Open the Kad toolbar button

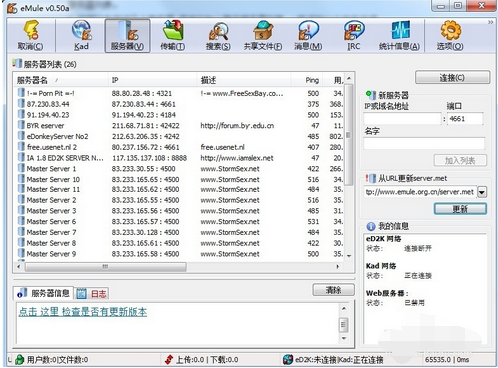[x=81, y=36]
